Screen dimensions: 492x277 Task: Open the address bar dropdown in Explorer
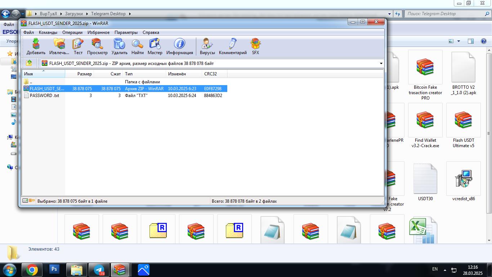(390, 14)
